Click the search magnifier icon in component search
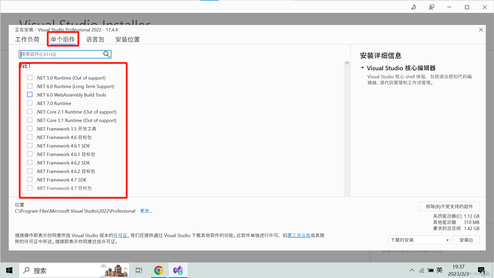Screen dimensions: 494x278 107,54
